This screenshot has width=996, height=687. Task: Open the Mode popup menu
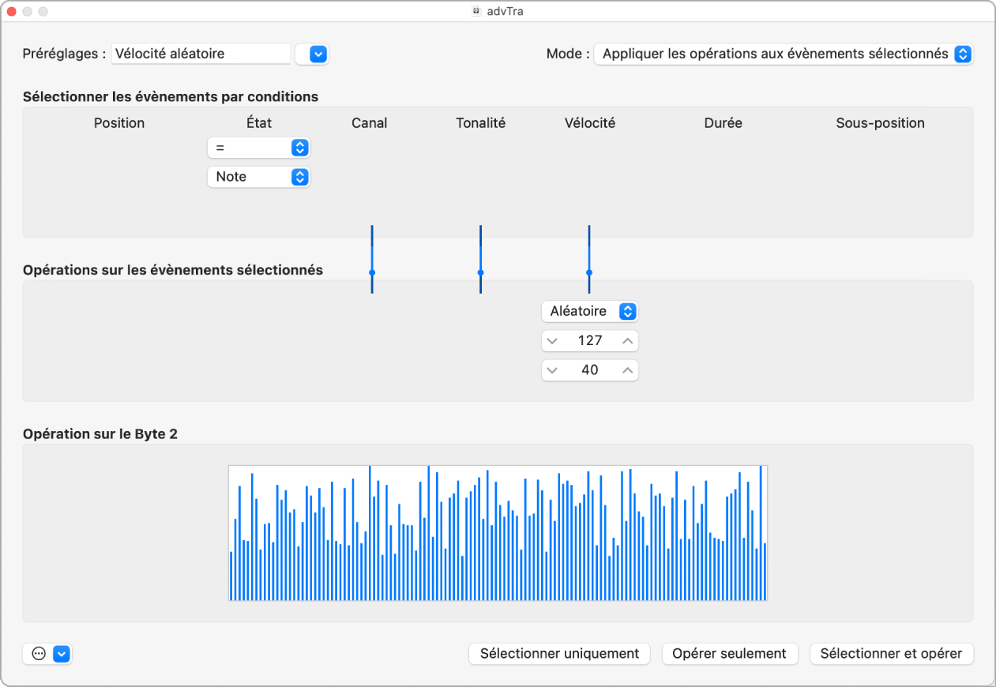click(783, 54)
